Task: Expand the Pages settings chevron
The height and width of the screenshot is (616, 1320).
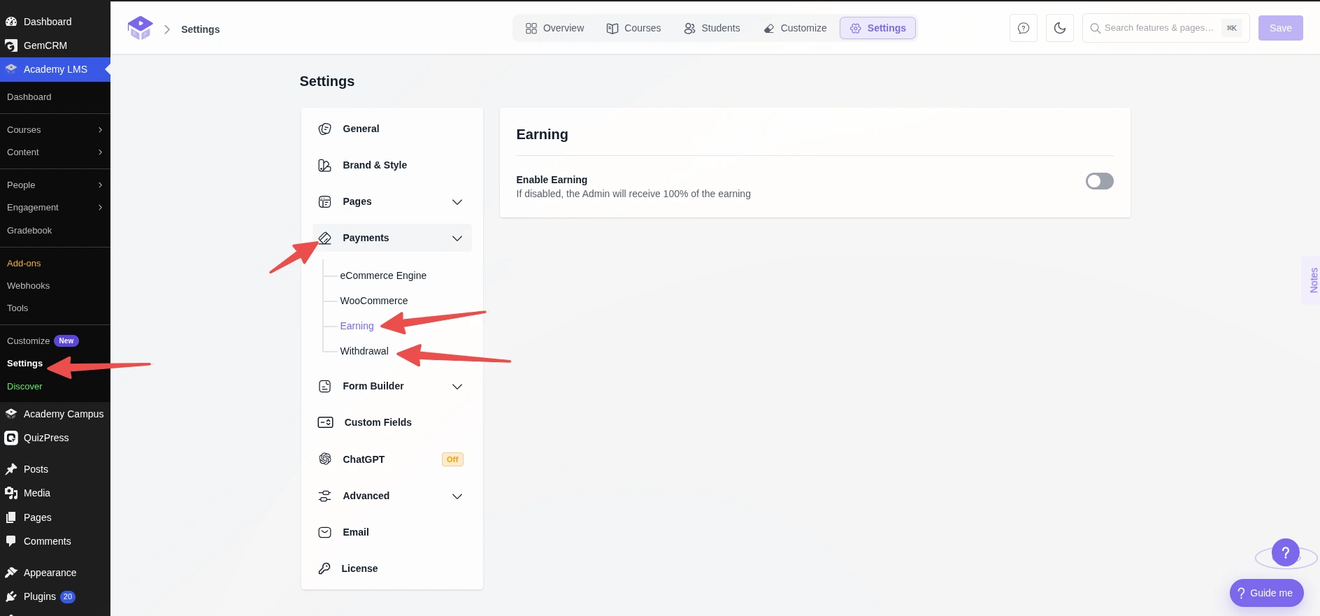Action: click(457, 202)
